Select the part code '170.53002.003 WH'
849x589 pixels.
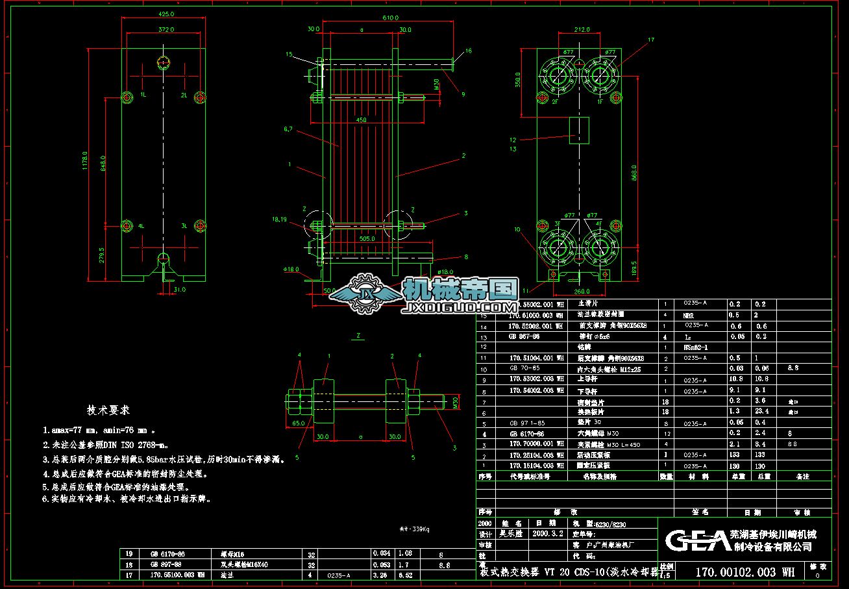click(x=535, y=379)
